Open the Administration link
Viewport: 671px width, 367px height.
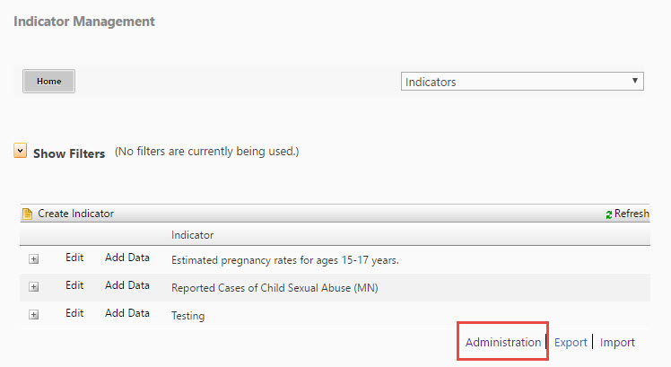[503, 342]
